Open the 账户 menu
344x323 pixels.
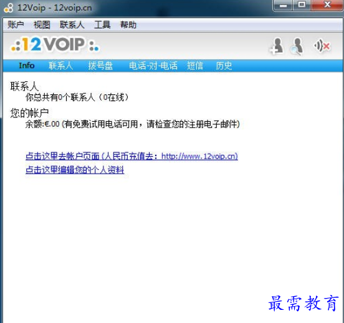click(16, 24)
